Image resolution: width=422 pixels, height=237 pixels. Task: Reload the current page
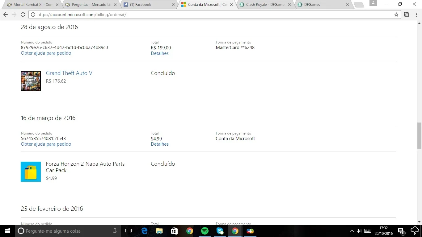(x=23, y=15)
